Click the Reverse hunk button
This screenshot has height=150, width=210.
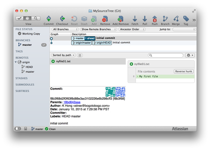tap(184, 71)
